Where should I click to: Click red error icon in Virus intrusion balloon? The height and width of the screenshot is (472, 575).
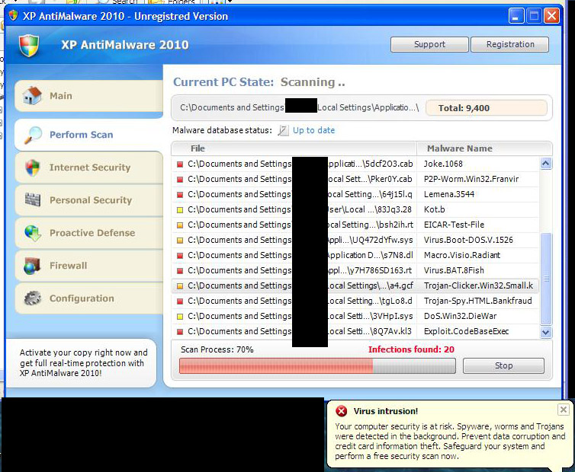(x=342, y=411)
